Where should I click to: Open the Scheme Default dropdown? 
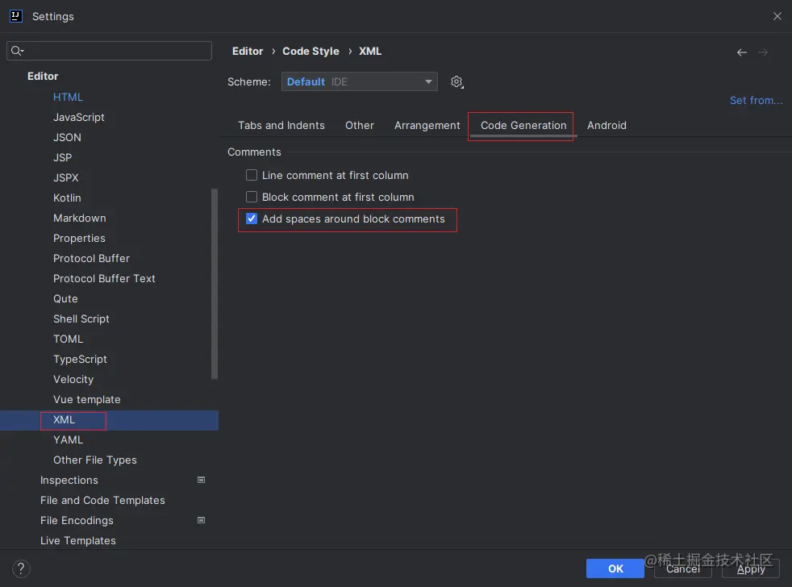pos(360,81)
